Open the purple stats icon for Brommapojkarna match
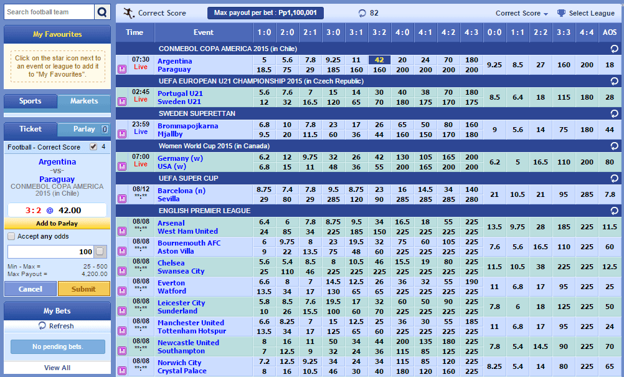This screenshot has height=377, width=624. click(x=122, y=134)
